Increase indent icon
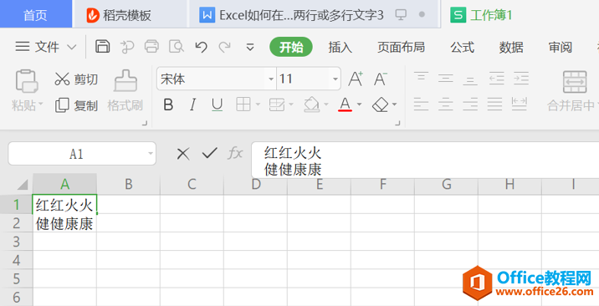 (x=520, y=78)
